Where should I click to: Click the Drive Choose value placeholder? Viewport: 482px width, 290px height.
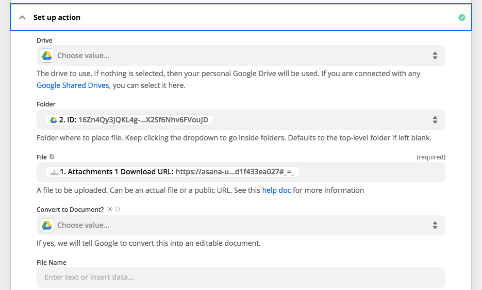click(84, 56)
